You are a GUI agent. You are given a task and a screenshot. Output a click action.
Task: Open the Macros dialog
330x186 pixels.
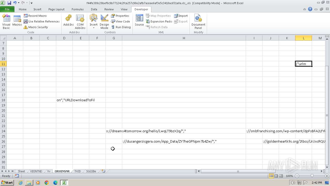point(17,21)
